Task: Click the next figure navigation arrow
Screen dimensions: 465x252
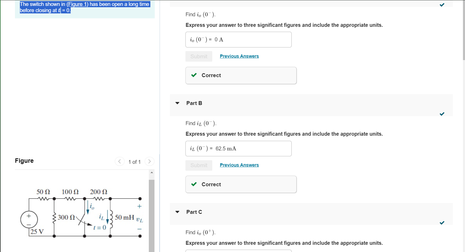Action: coord(150,161)
